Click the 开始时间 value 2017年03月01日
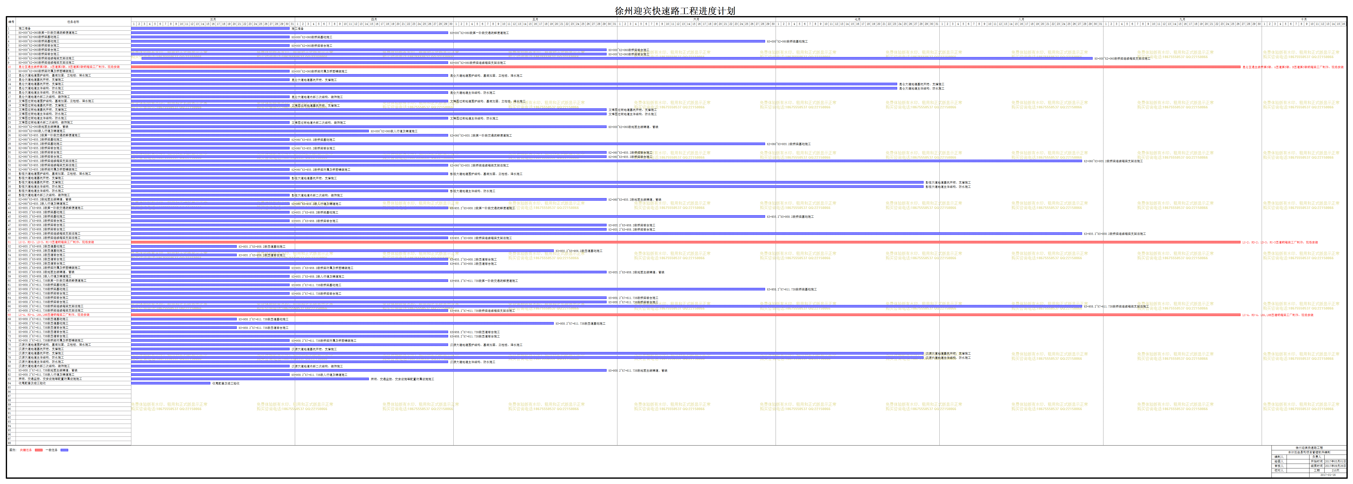This screenshot has width=1353, height=484. [x=1336, y=461]
